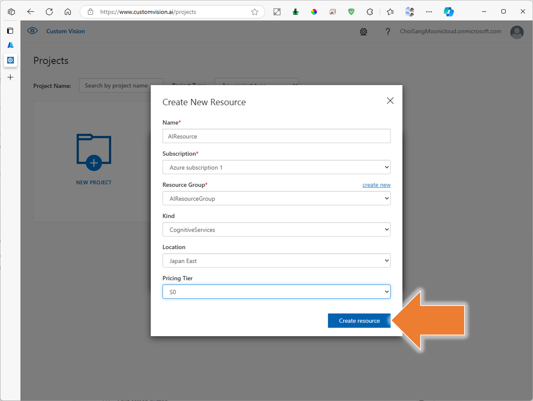The width and height of the screenshot is (533, 401).
Task: Open the Favorites list icon
Action: click(390, 12)
